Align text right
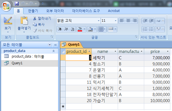Viewport: 172px width, 111px height. 135,21
